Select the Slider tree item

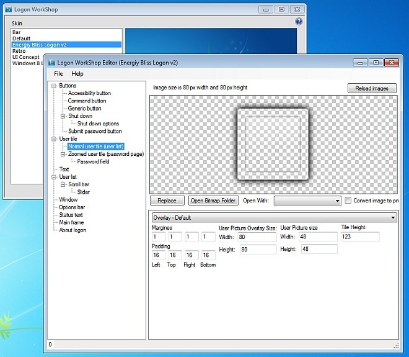pyautogui.click(x=84, y=192)
